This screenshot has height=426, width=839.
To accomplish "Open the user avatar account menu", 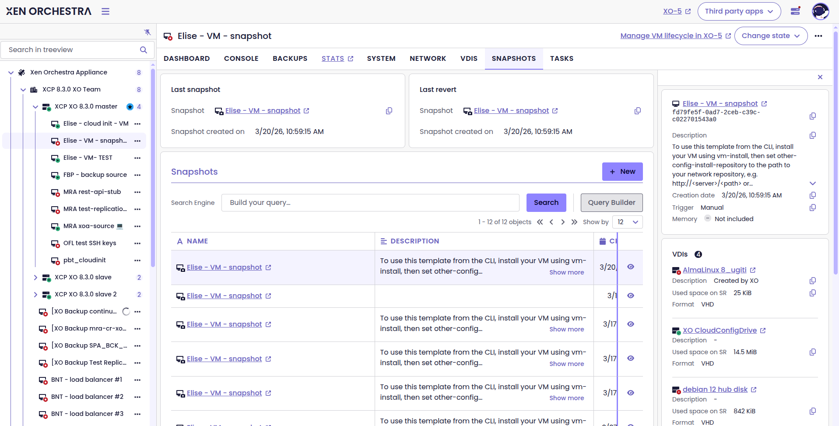I will coord(820,11).
